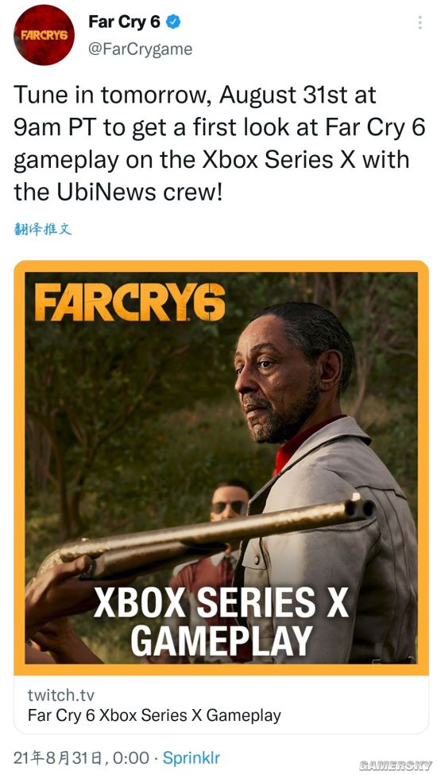The height and width of the screenshot is (775, 437).
Task: Click the GAMERSKY watermark
Action: pyautogui.click(x=395, y=765)
